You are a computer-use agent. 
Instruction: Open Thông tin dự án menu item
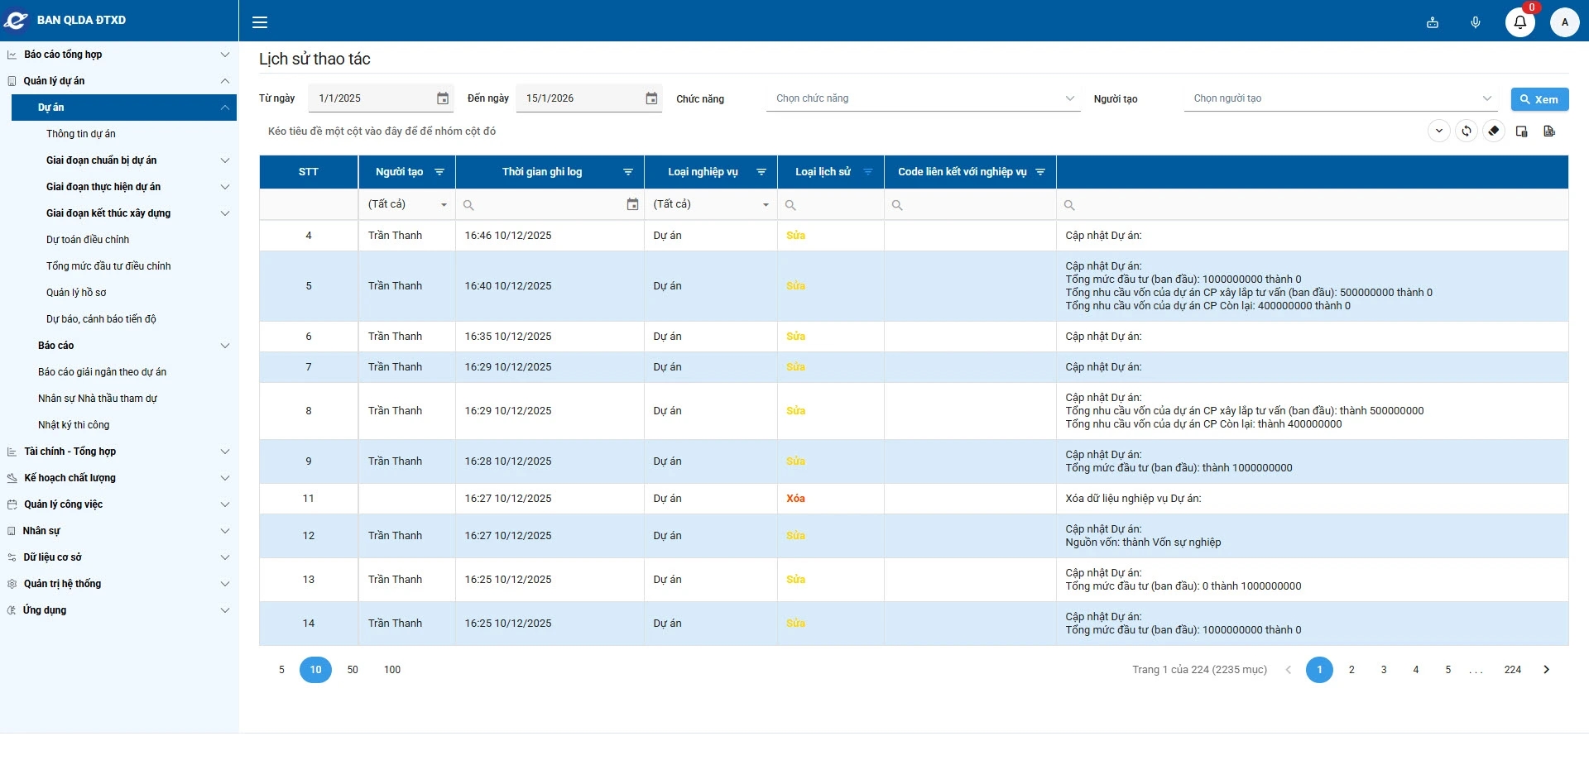[81, 134]
